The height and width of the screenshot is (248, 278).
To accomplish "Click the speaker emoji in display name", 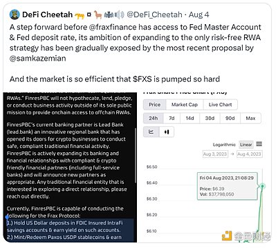I will click(120, 15).
